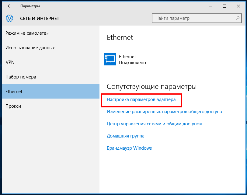Focus the "Найти параметр" search field
Viewport: 247px width, 195px height.
pos(193,18)
